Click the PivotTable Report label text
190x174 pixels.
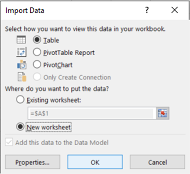click(69, 53)
